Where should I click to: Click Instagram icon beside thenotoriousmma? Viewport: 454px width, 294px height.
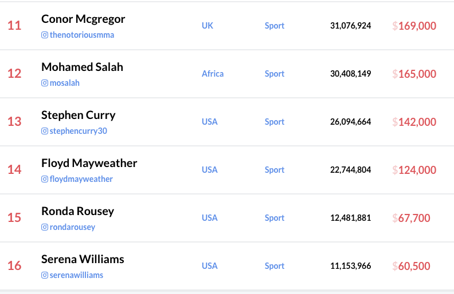45,35
